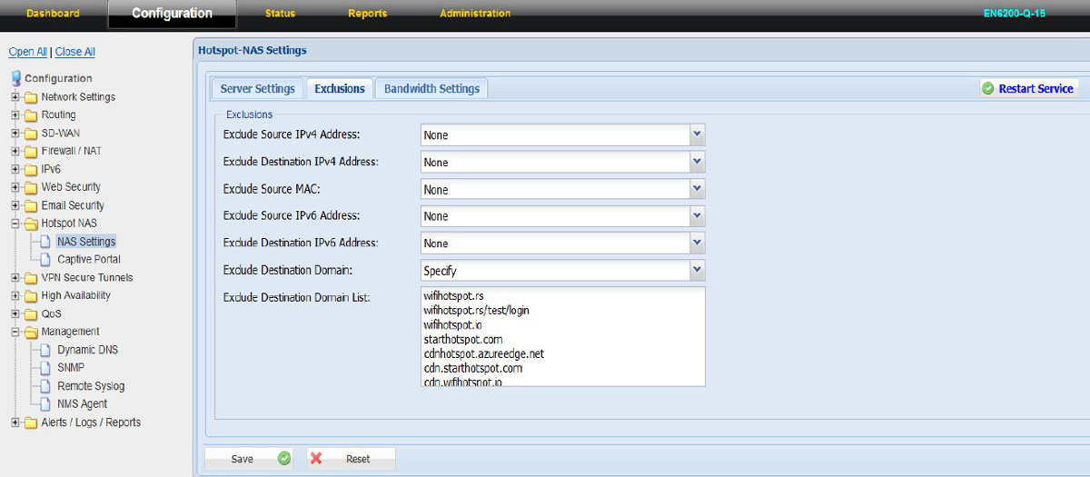Collapse the Management tree node

15,332
